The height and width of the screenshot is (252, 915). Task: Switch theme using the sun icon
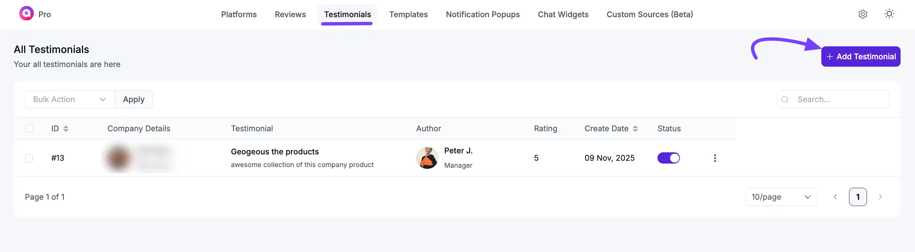pyautogui.click(x=889, y=14)
